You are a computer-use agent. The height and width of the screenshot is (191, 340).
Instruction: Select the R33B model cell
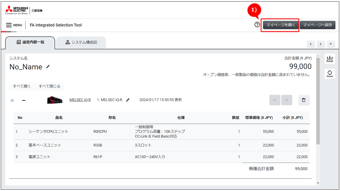coord(98,145)
